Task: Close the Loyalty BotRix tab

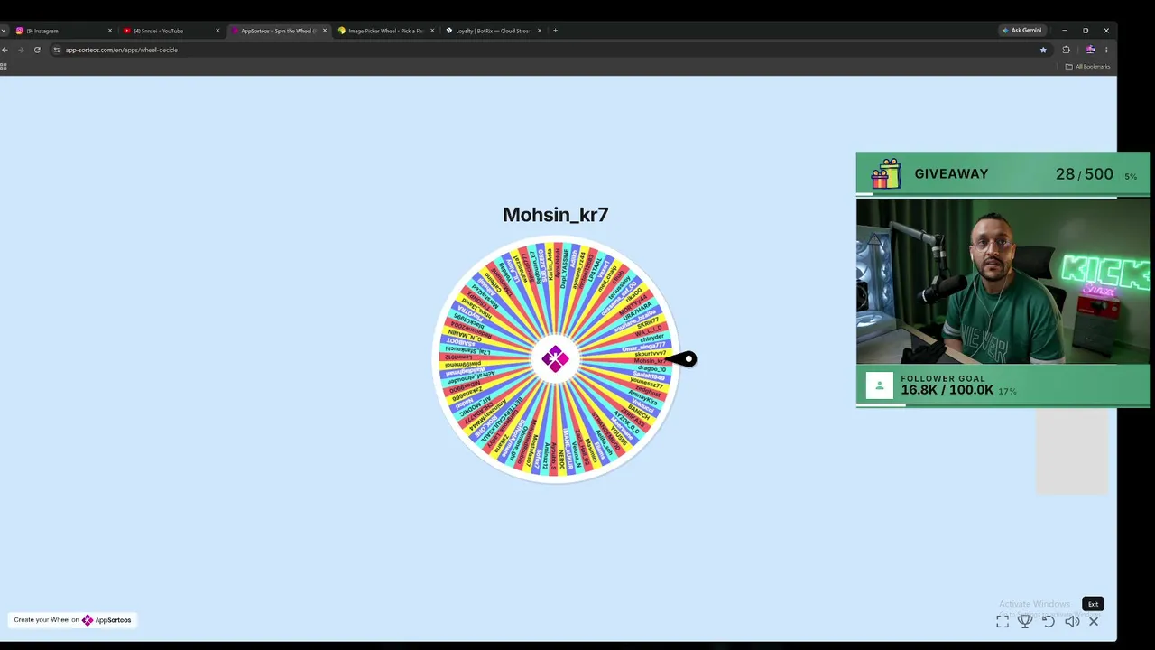Action: point(540,31)
